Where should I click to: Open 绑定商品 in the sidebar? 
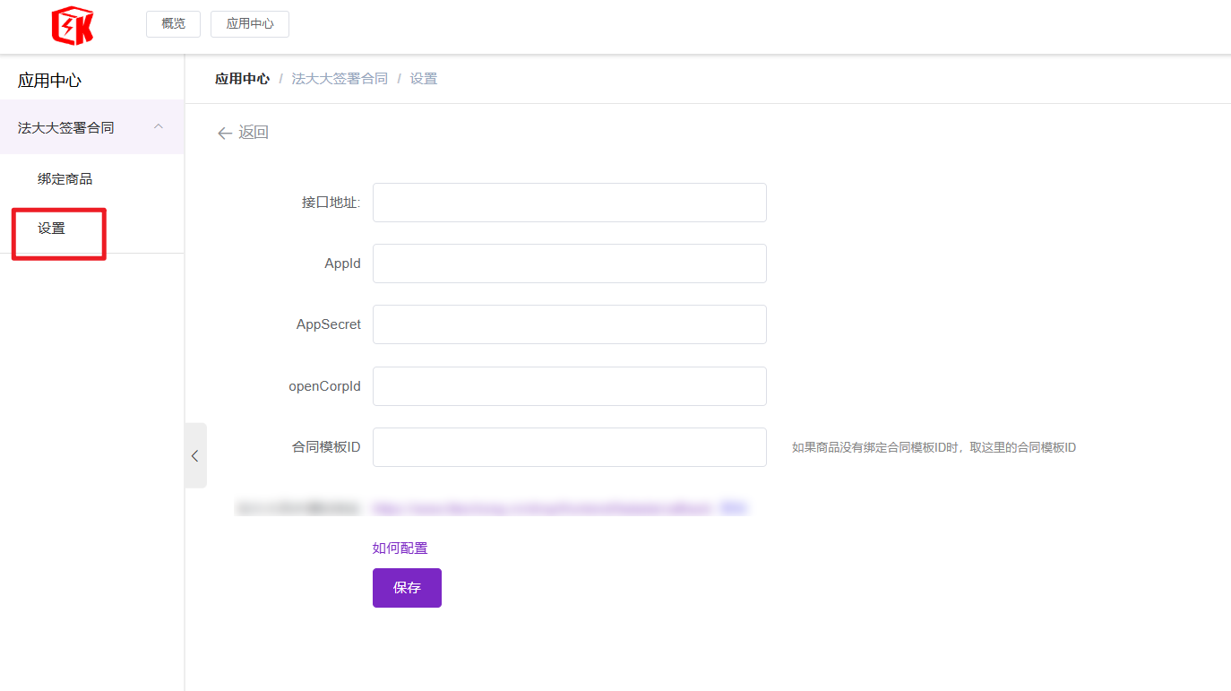point(65,179)
